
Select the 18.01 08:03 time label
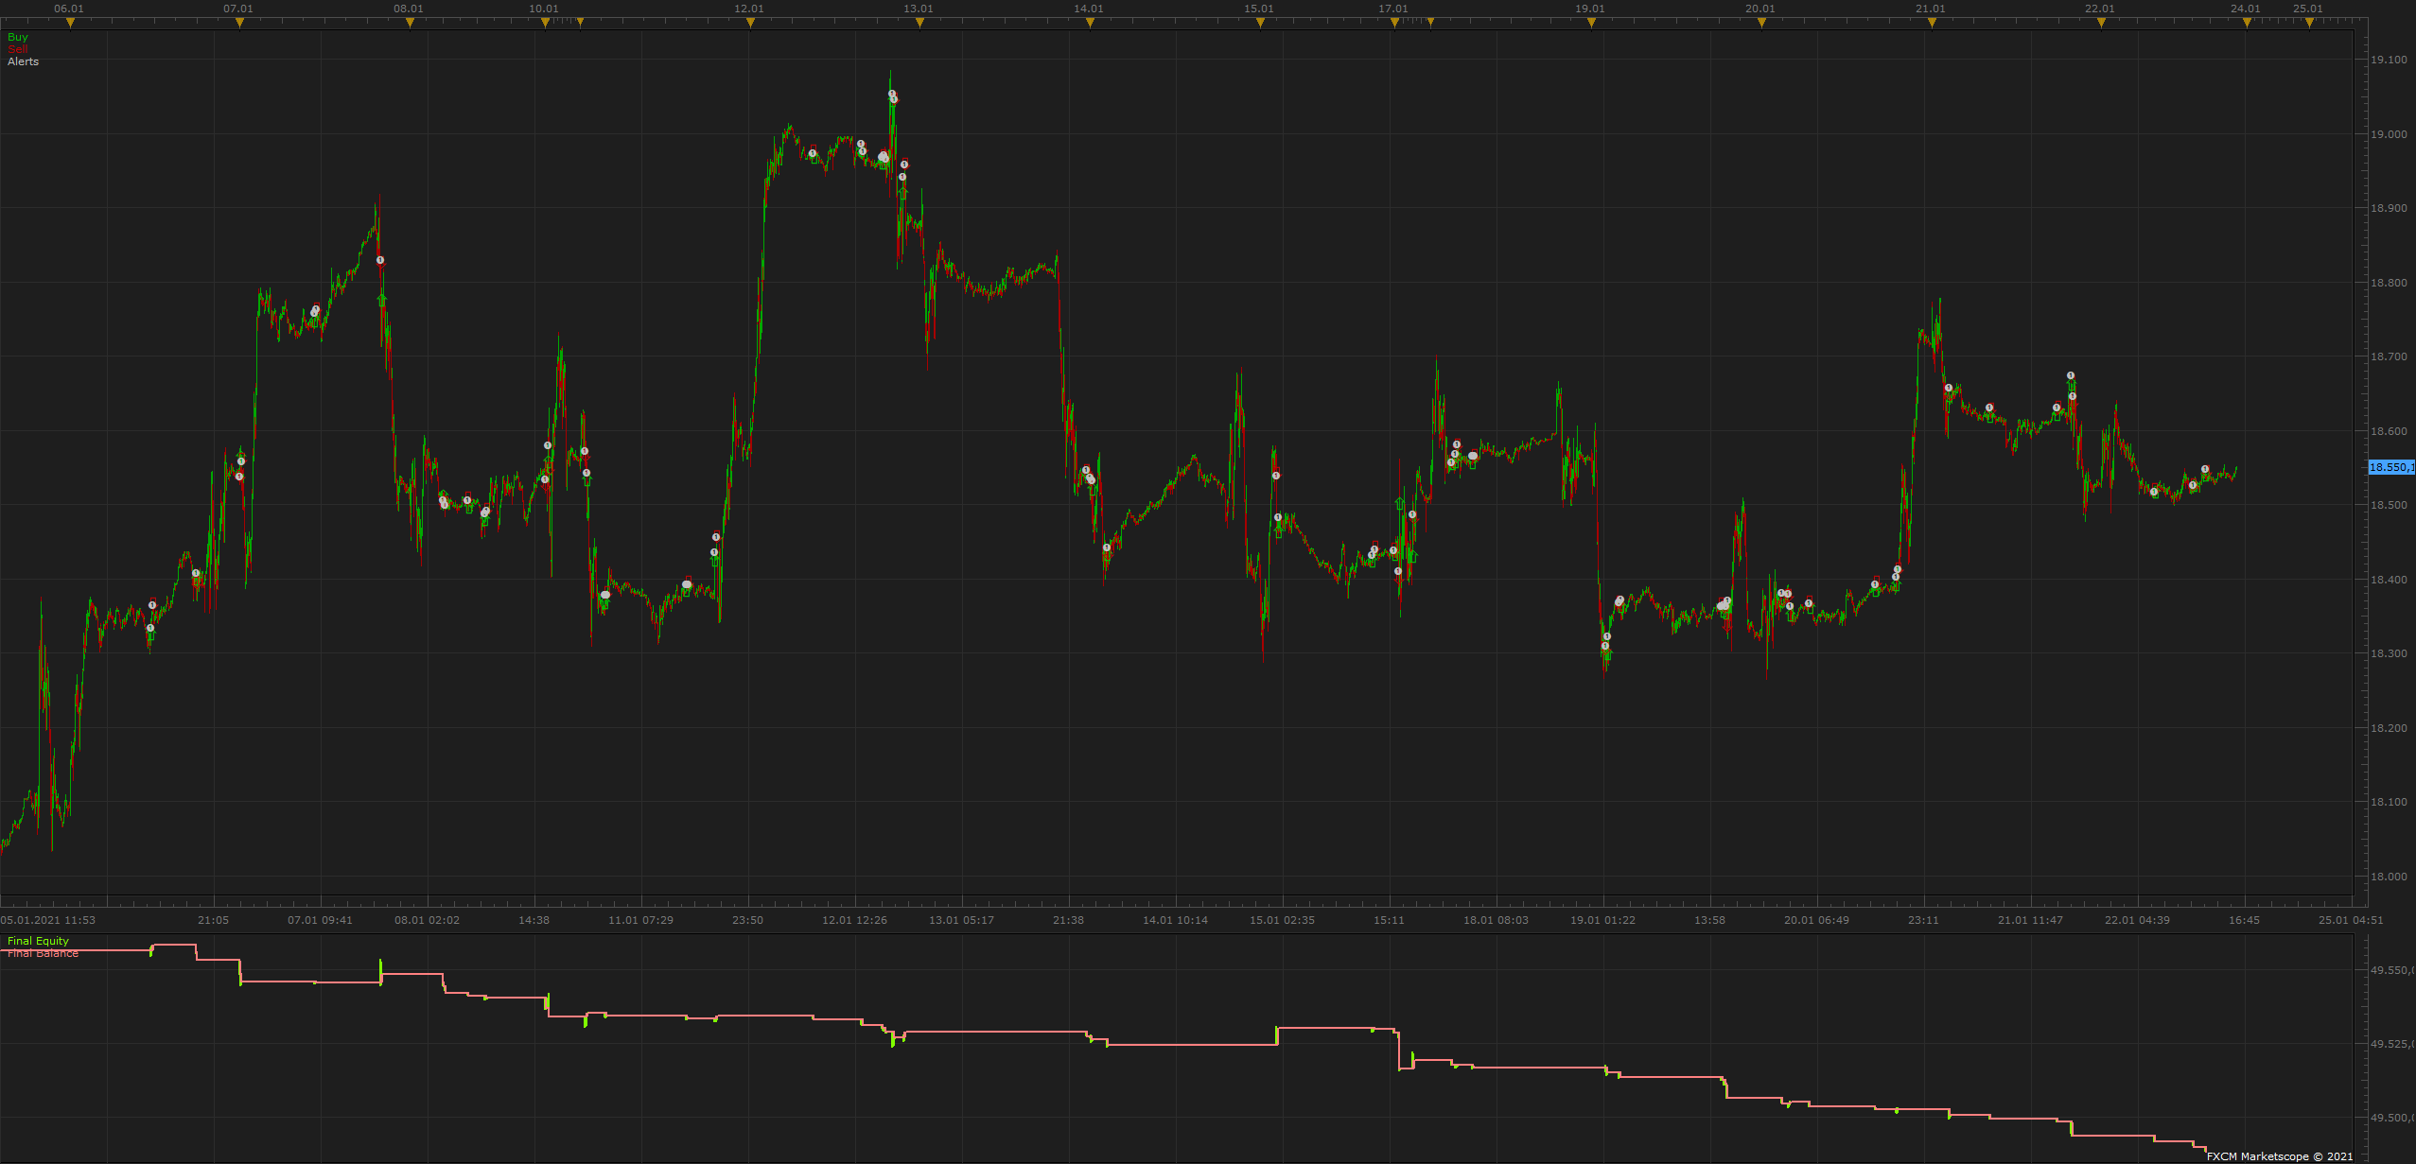(x=1496, y=920)
